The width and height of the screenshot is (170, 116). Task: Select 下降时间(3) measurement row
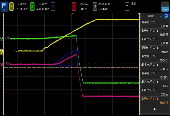pyautogui.click(x=155, y=41)
